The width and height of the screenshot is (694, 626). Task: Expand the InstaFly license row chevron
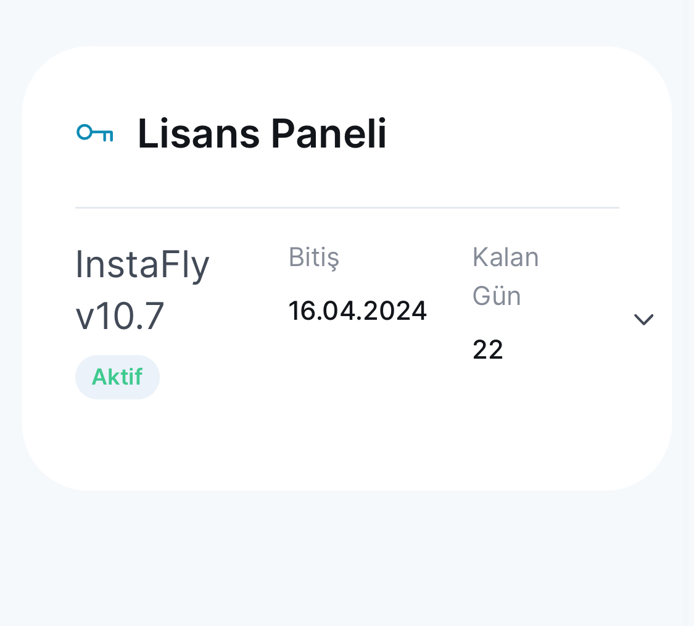(x=643, y=319)
